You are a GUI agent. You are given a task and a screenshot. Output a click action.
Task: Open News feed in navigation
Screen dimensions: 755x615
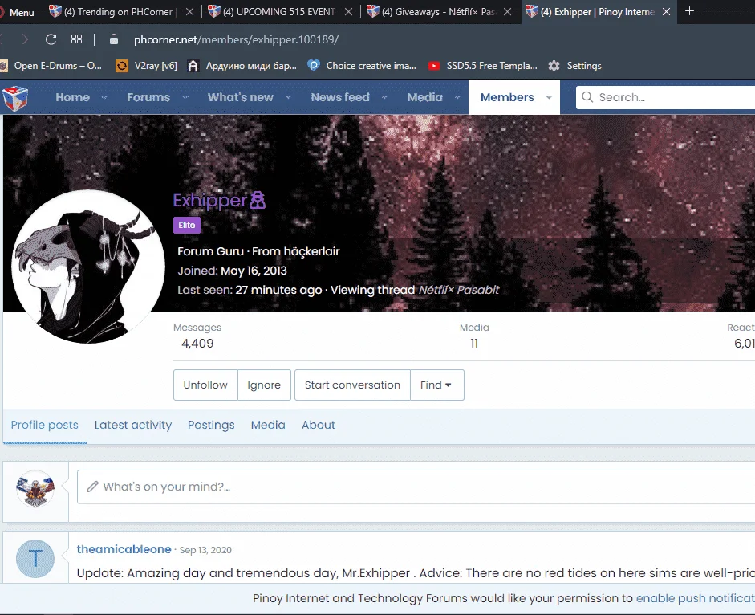tap(340, 97)
